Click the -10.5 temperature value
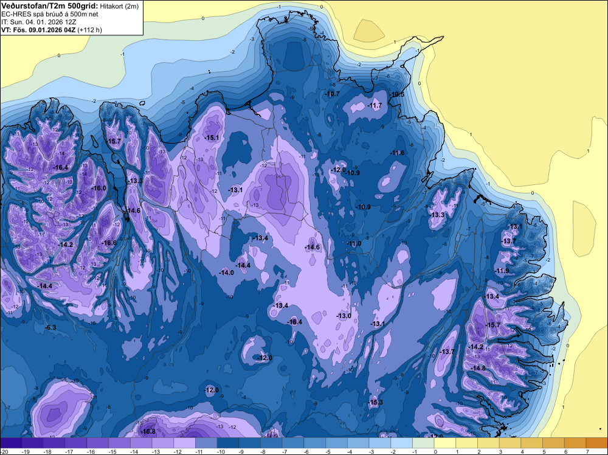The height and width of the screenshot is (455, 608). click(x=396, y=95)
